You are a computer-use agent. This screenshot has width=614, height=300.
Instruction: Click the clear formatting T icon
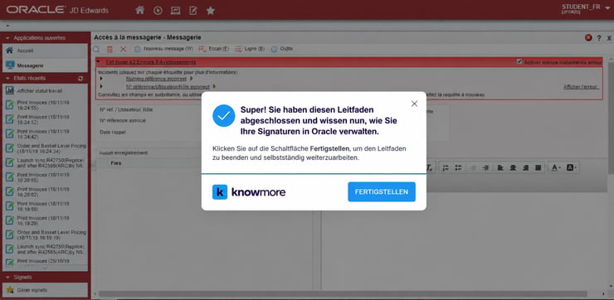[x=429, y=167]
